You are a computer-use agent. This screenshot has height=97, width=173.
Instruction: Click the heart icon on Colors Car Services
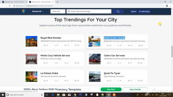pyautogui.click(x=119, y=63)
